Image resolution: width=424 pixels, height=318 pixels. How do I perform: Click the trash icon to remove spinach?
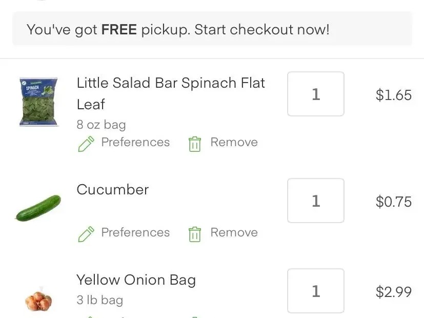coord(194,143)
